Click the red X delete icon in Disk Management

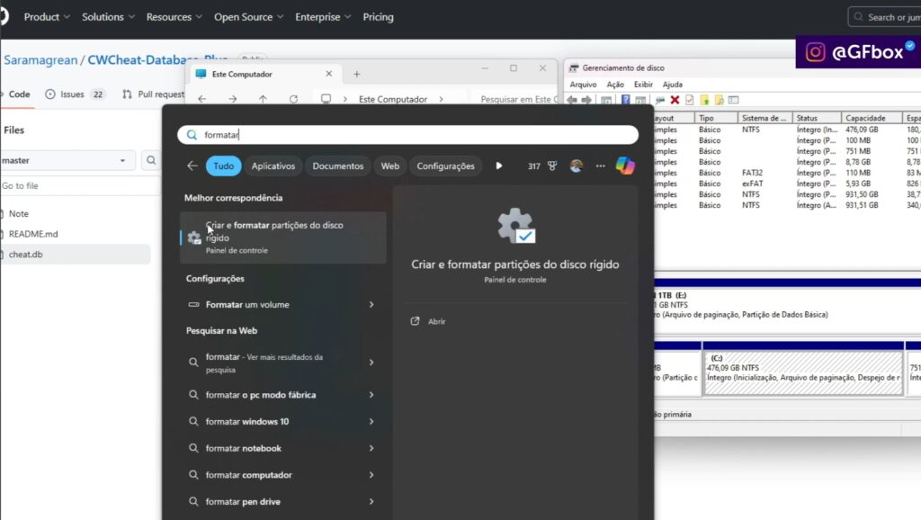pos(675,100)
